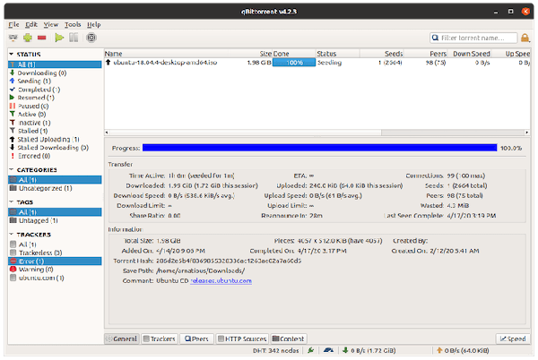Select the Uncategorized (1) category
This screenshot has height=360, width=538.
coord(55,188)
